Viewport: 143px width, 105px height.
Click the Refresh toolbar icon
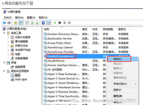pyautogui.click(x=32, y=23)
